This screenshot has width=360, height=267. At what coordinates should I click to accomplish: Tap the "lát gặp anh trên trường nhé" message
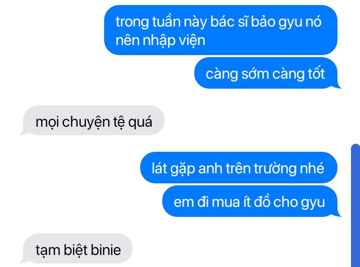239,167
